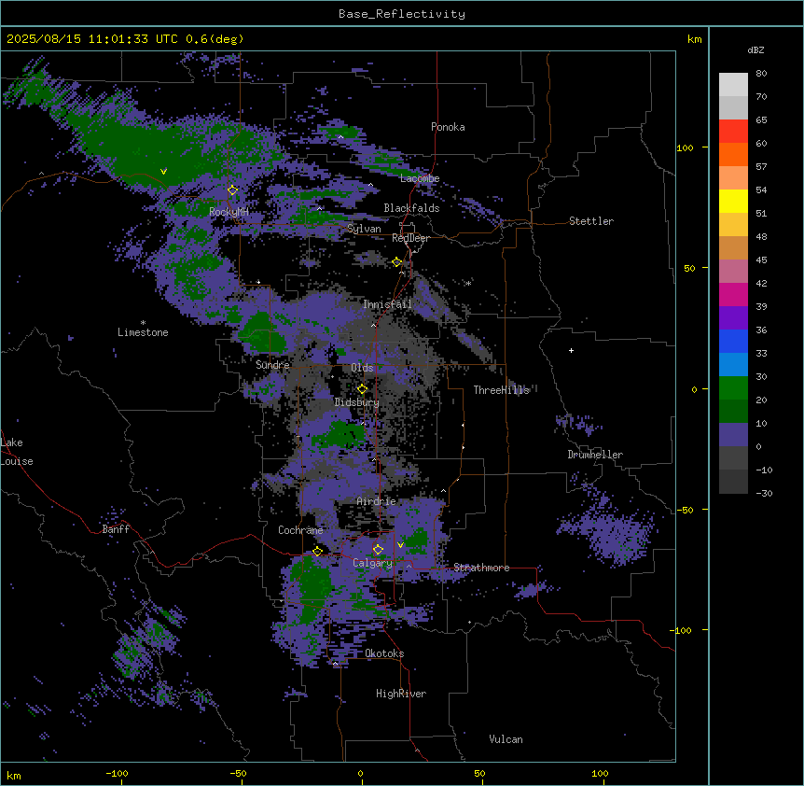Click the Didsbury label
The width and height of the screenshot is (804, 786).
[356, 402]
